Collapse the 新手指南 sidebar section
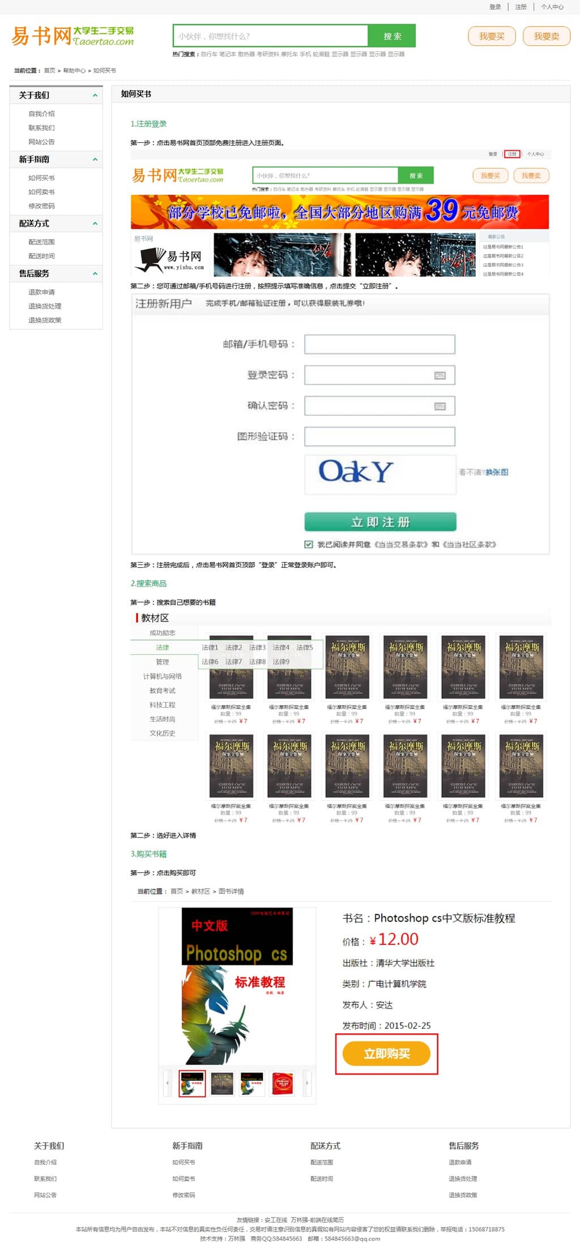The height and width of the screenshot is (1243, 580). (x=95, y=159)
